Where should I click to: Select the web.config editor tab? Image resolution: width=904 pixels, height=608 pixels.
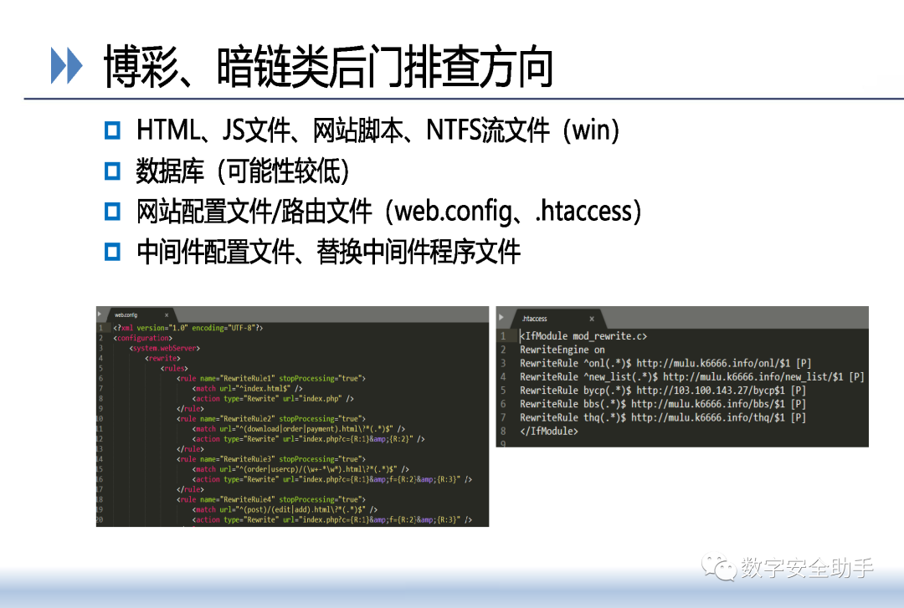click(x=140, y=314)
